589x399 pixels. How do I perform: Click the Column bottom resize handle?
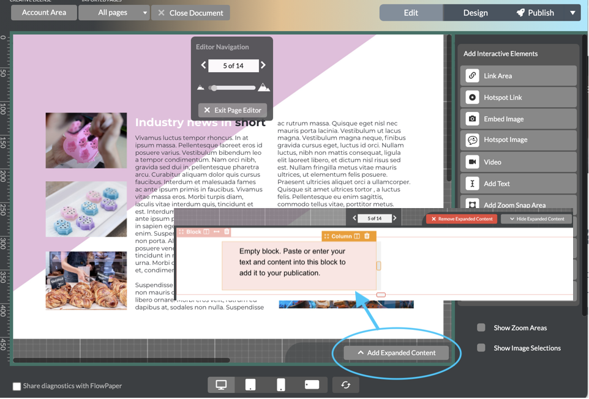pos(381,294)
